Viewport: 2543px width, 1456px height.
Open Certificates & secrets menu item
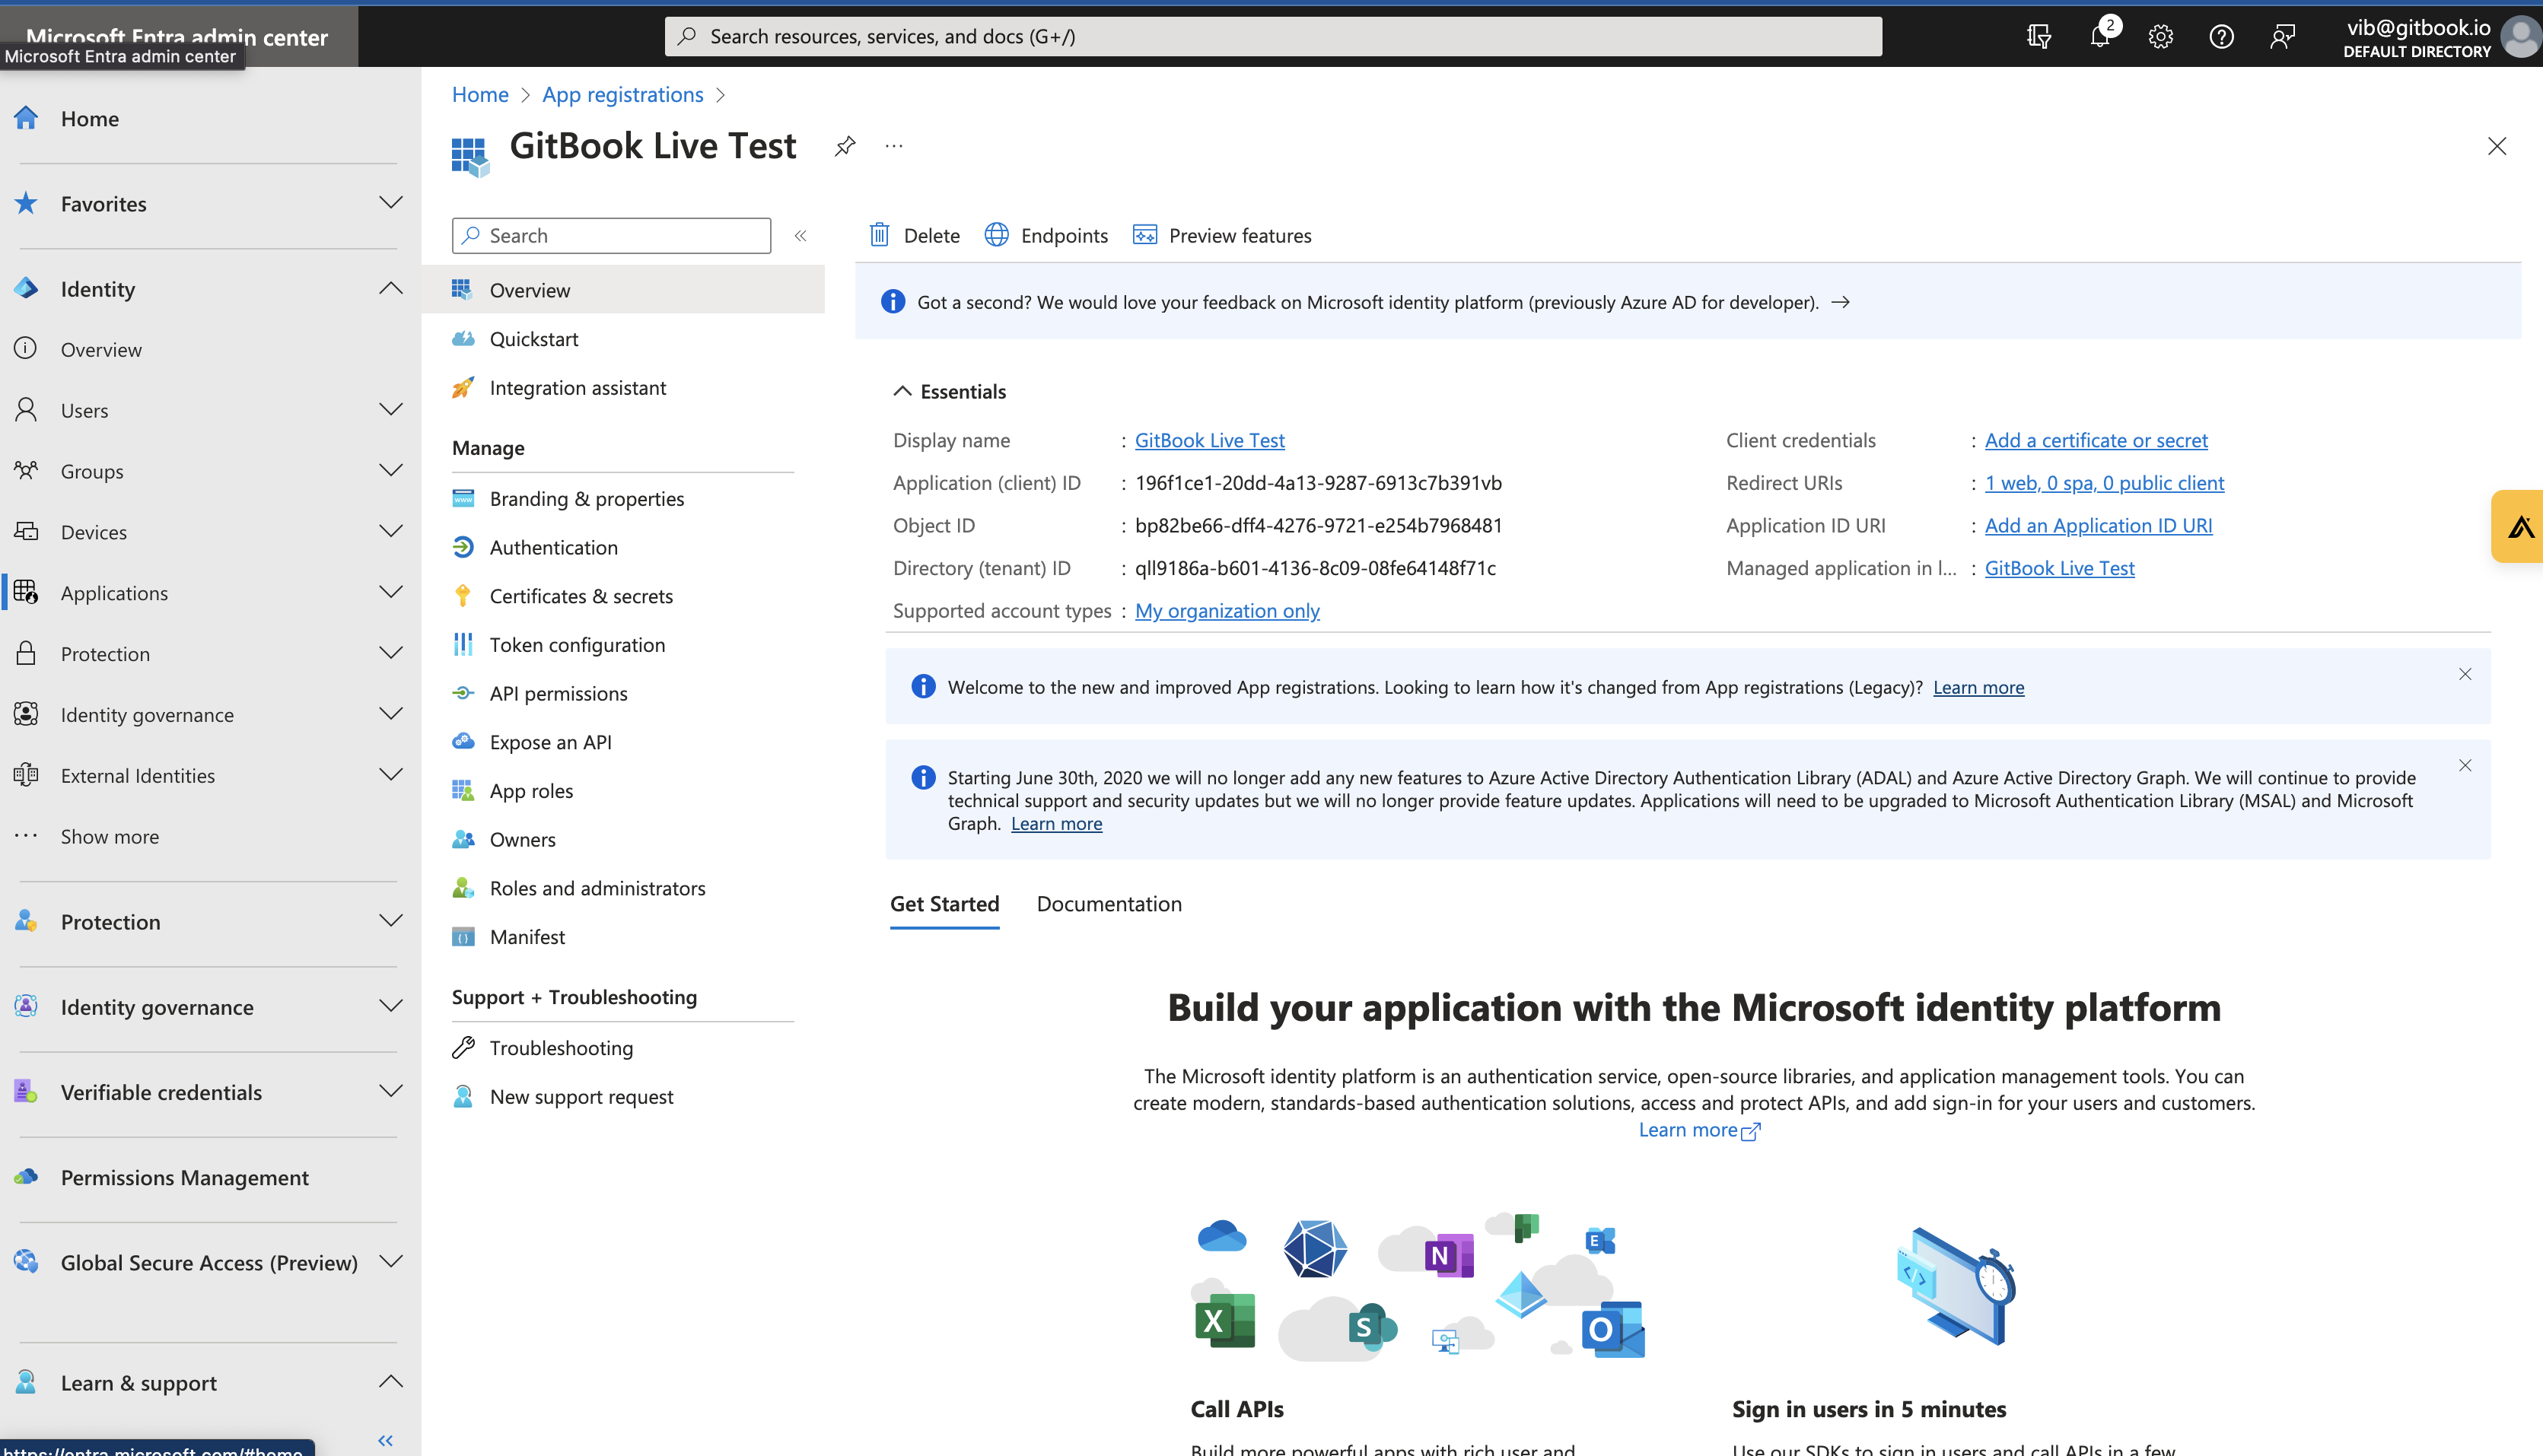581,596
